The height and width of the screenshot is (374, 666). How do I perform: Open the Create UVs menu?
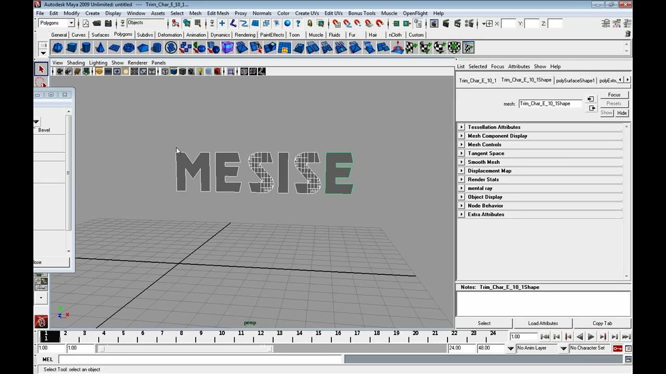307,13
